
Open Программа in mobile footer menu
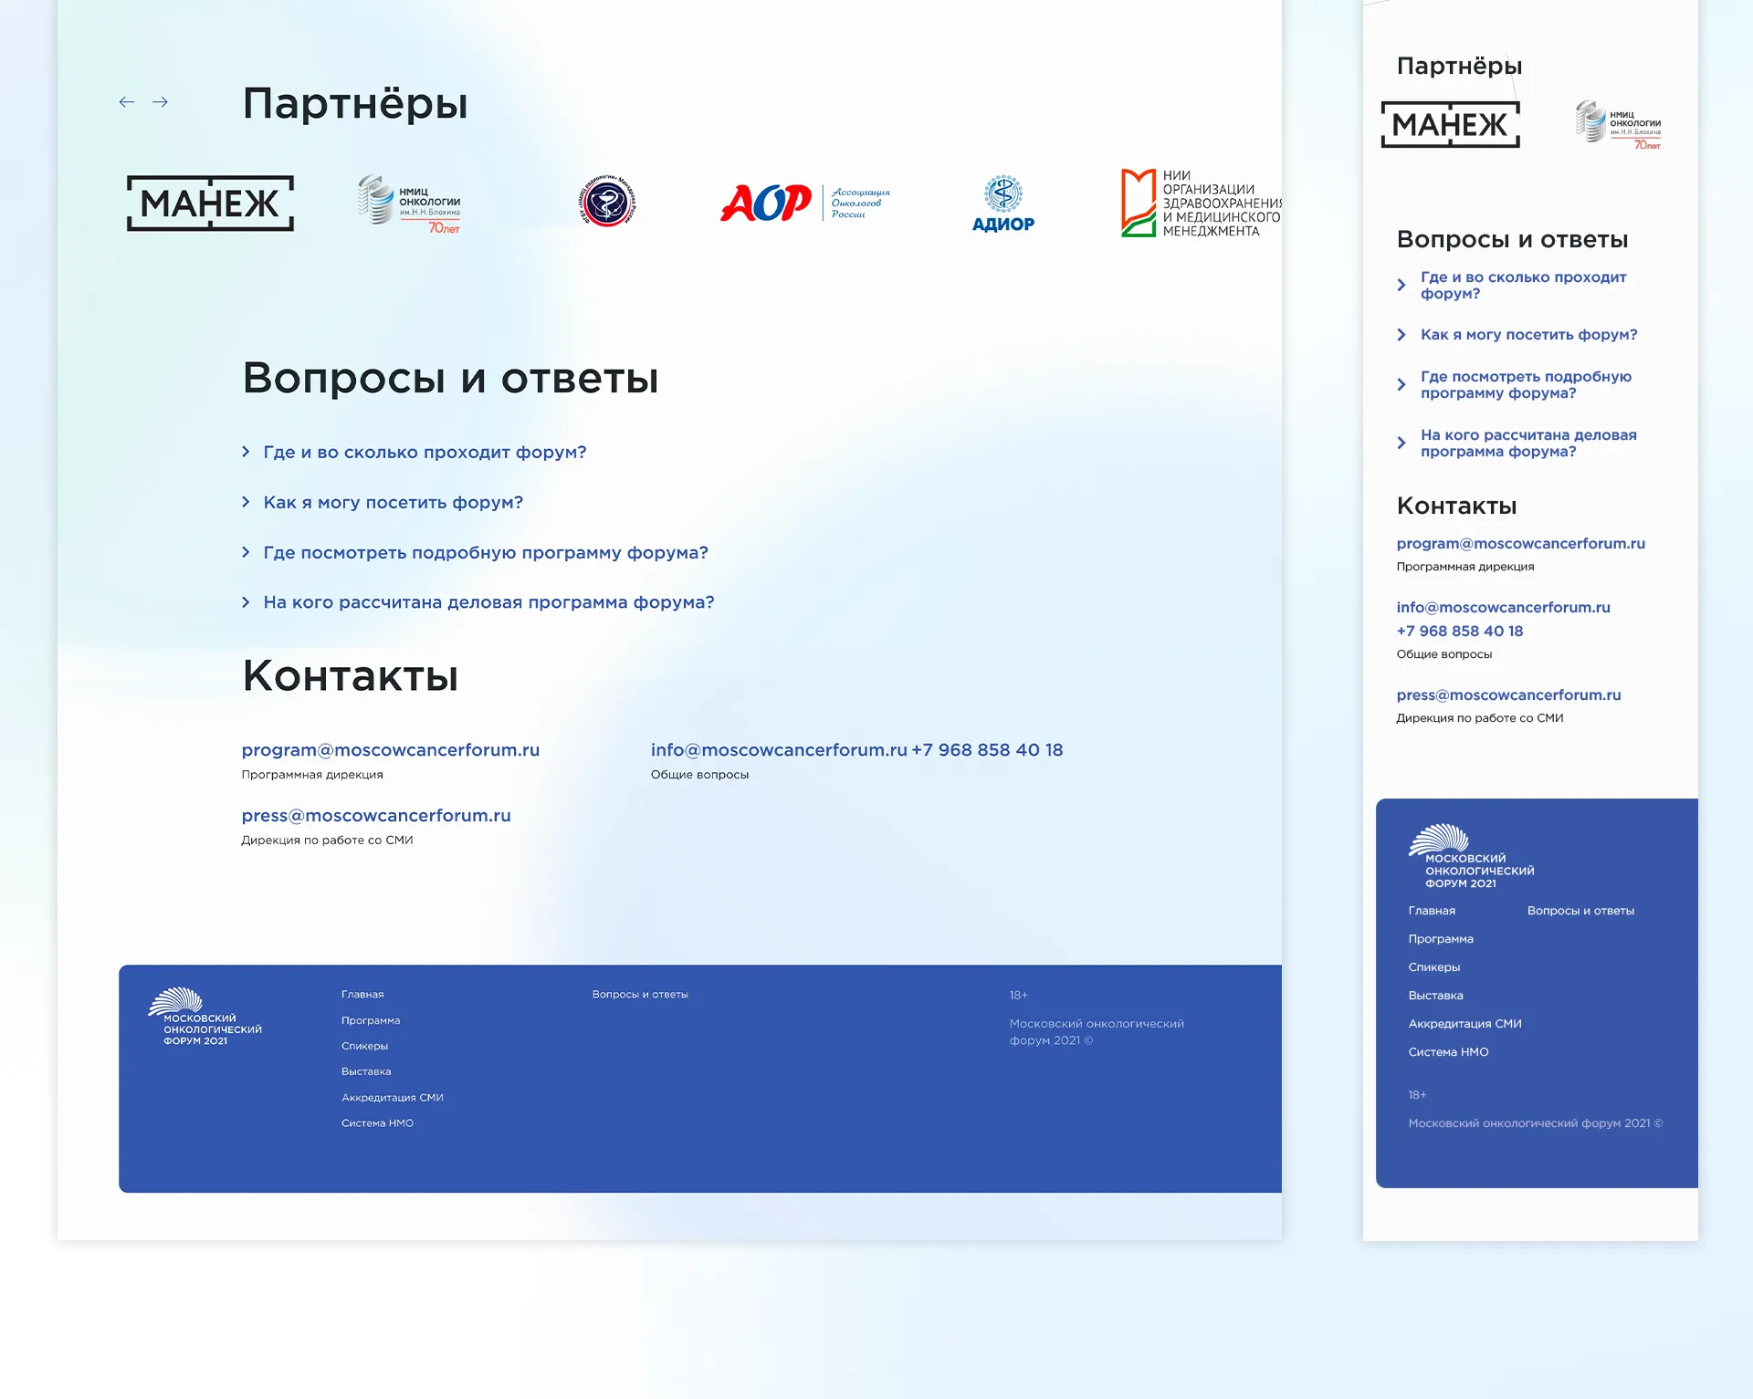point(1441,939)
